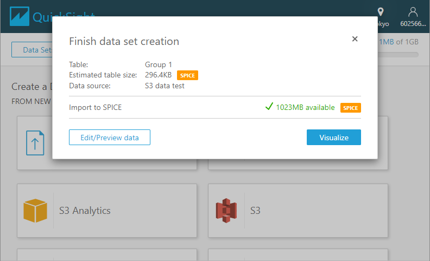Click SPICE badge beside estimated table size
Screen dimensions: 430x261
click(187, 76)
